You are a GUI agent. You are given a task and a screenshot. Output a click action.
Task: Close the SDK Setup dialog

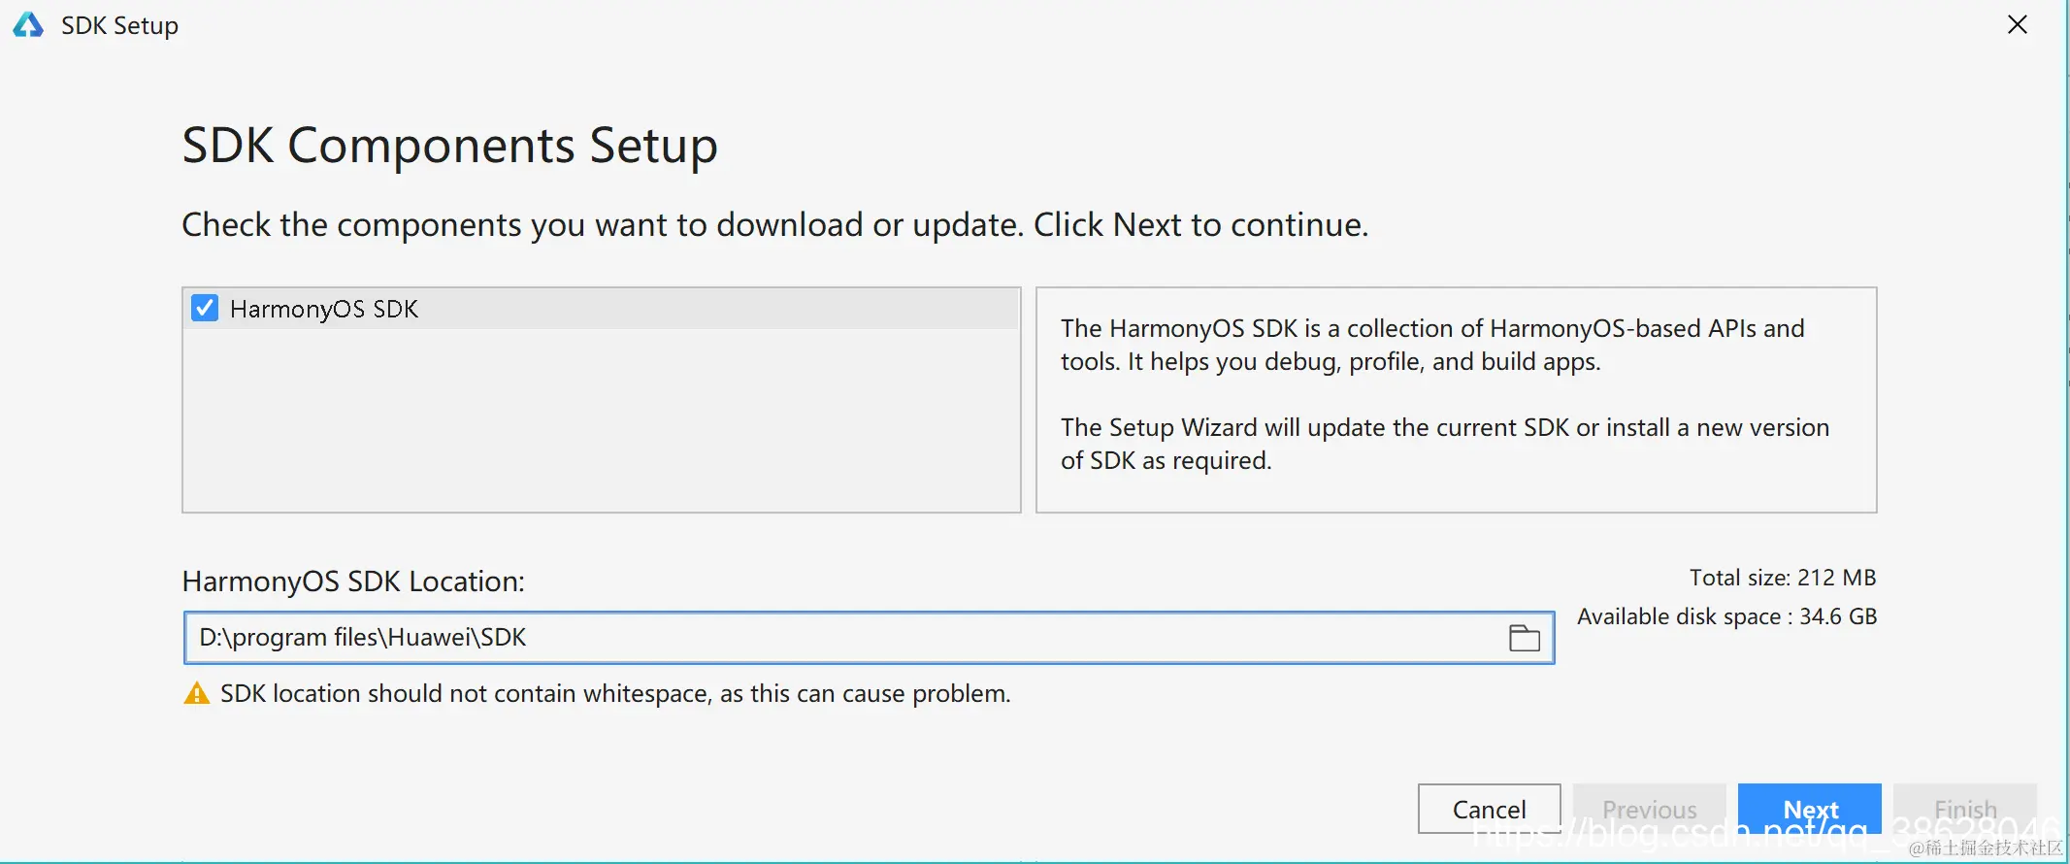click(2017, 24)
